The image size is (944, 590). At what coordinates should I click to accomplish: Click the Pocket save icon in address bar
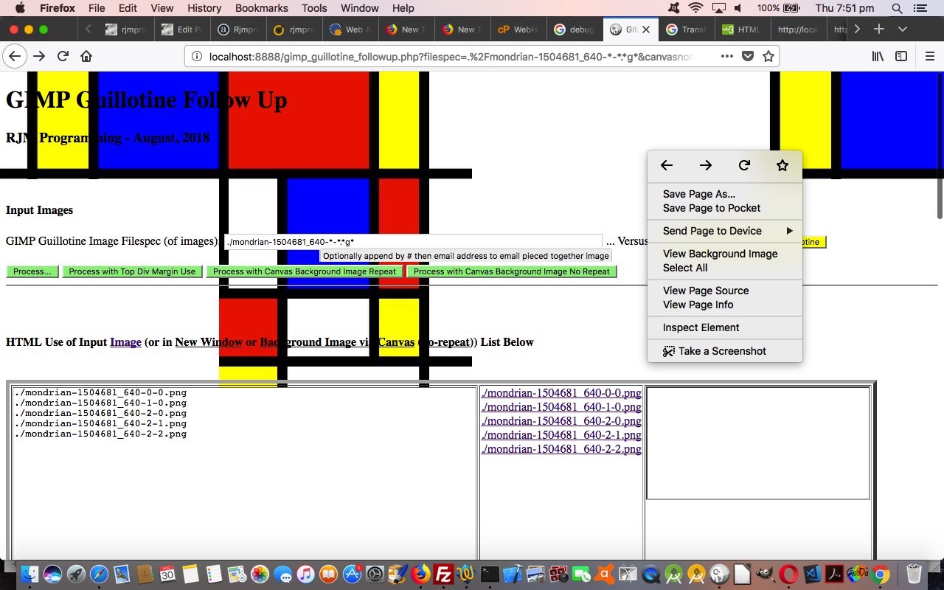[x=748, y=56]
